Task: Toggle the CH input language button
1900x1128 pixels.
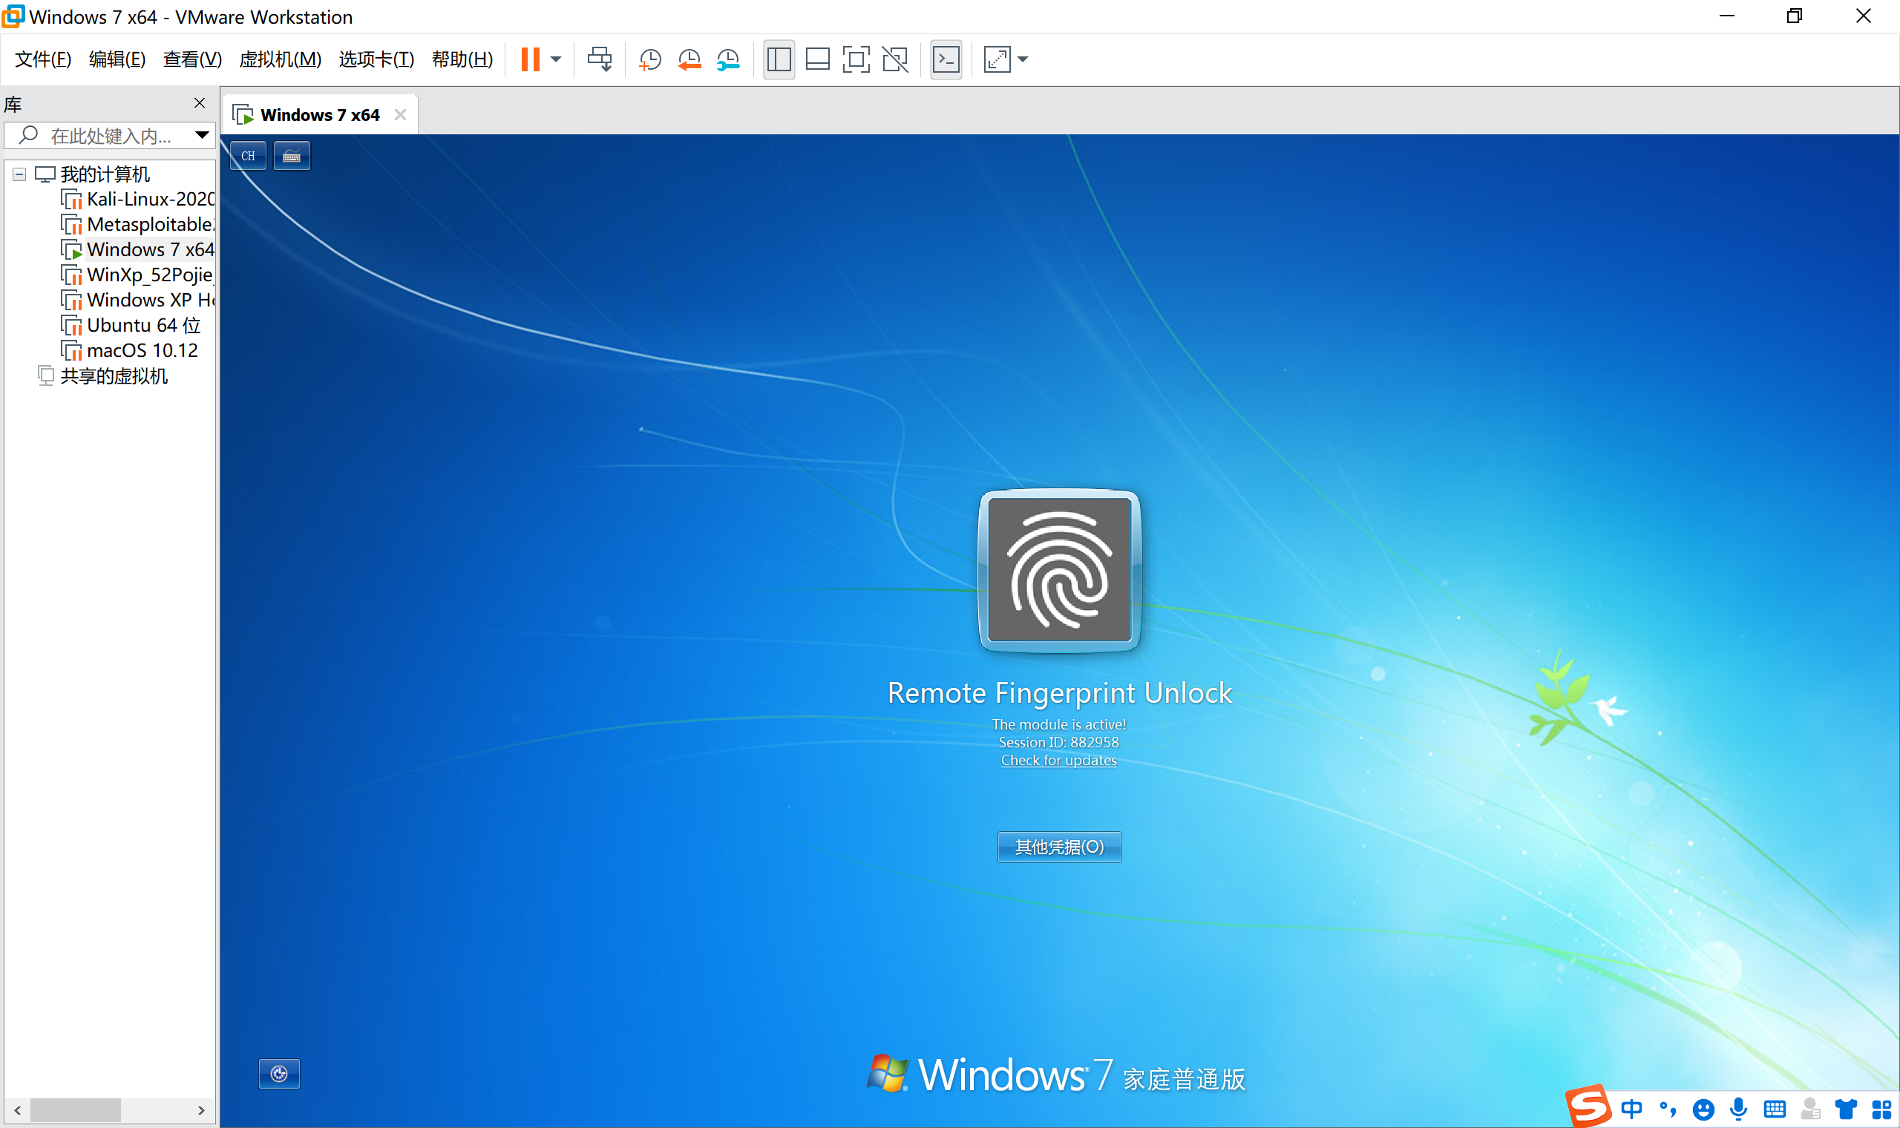Action: click(x=248, y=156)
